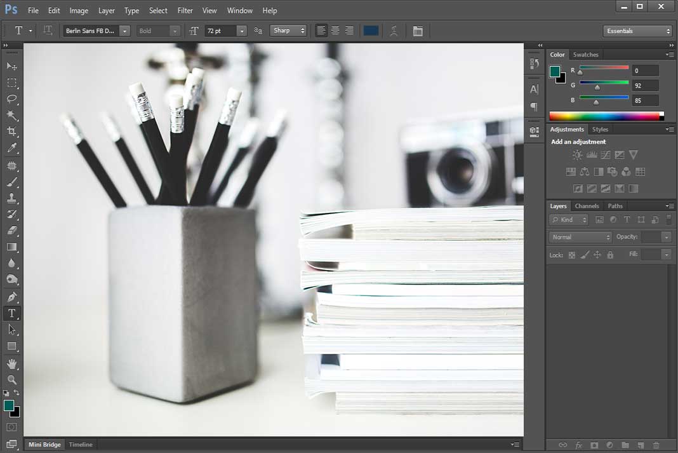Select the Eyedropper tool

click(x=11, y=149)
